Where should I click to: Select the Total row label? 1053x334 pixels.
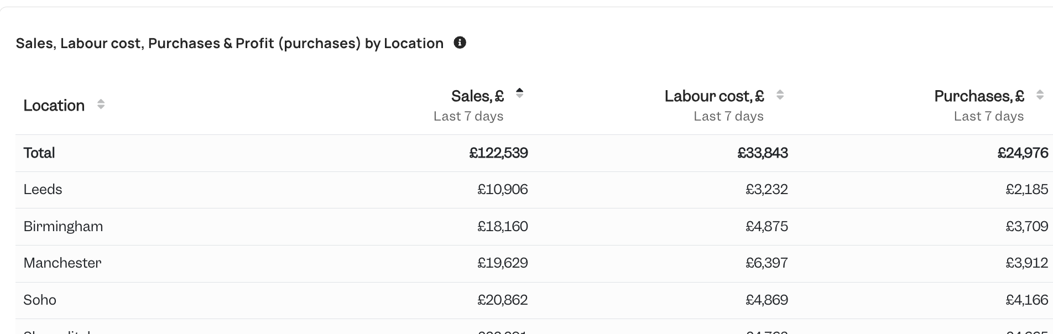[39, 153]
